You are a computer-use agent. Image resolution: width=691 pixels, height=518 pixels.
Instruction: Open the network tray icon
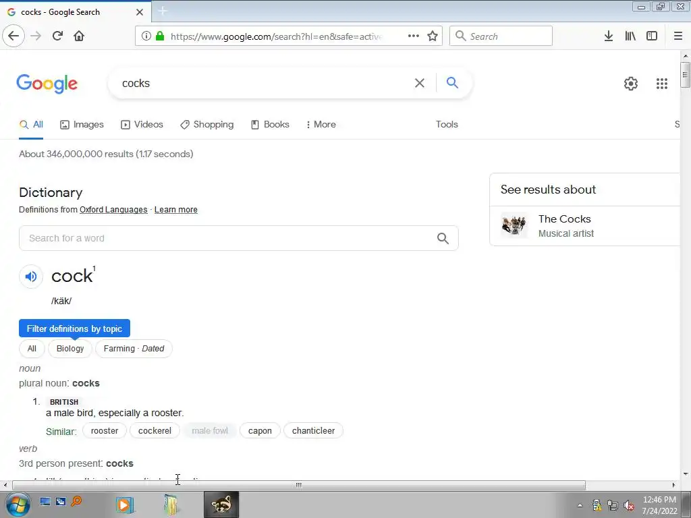coord(613,505)
